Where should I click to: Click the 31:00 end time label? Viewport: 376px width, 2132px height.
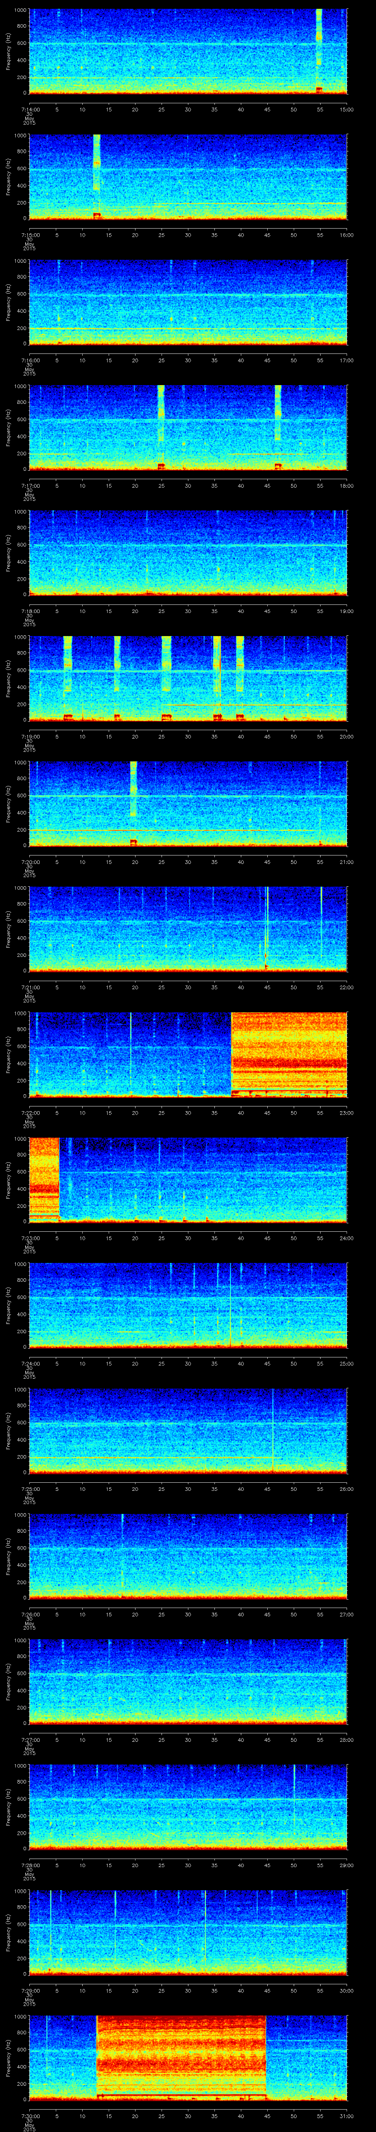click(x=347, y=2116)
